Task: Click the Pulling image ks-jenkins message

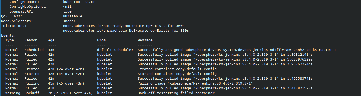Action: [x=195, y=83]
